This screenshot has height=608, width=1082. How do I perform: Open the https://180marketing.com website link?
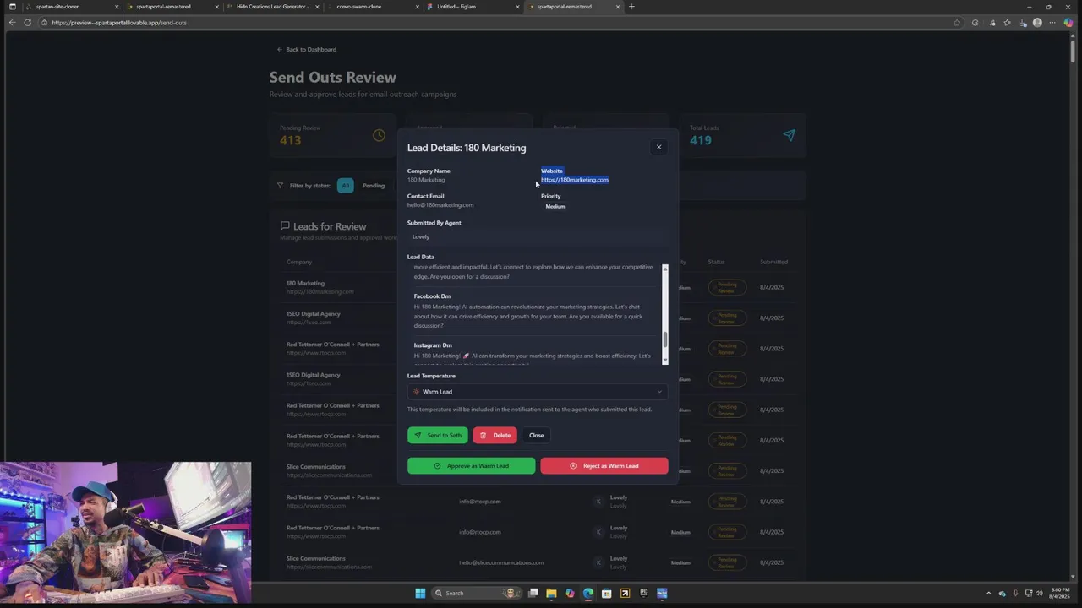tap(575, 180)
